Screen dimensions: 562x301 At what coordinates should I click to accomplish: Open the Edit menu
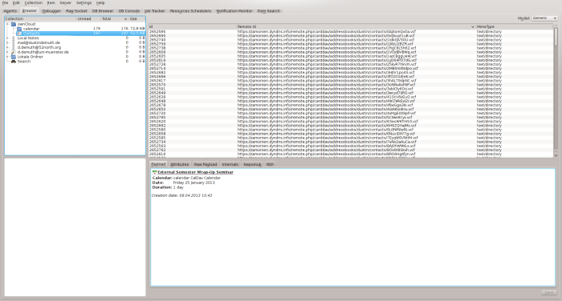point(16,3)
